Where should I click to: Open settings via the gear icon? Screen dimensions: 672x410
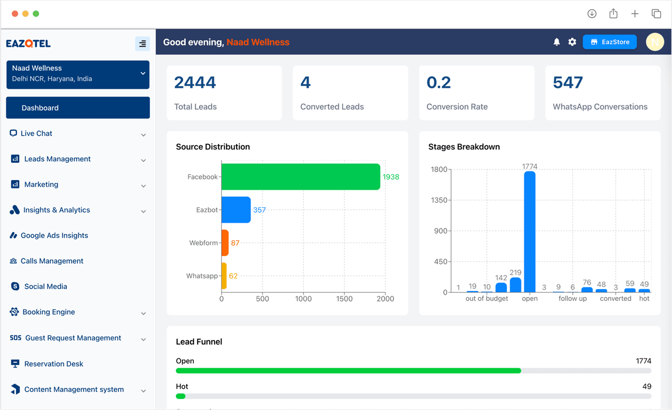point(572,42)
